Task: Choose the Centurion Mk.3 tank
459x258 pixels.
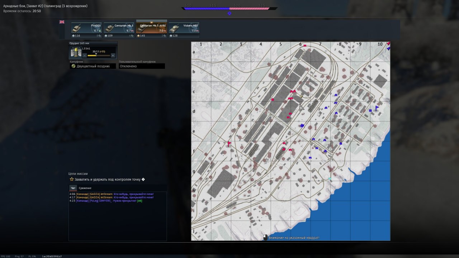Action: coord(119,30)
